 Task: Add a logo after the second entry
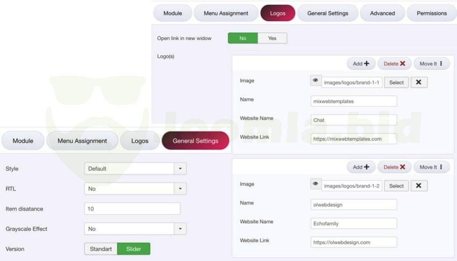361,167
